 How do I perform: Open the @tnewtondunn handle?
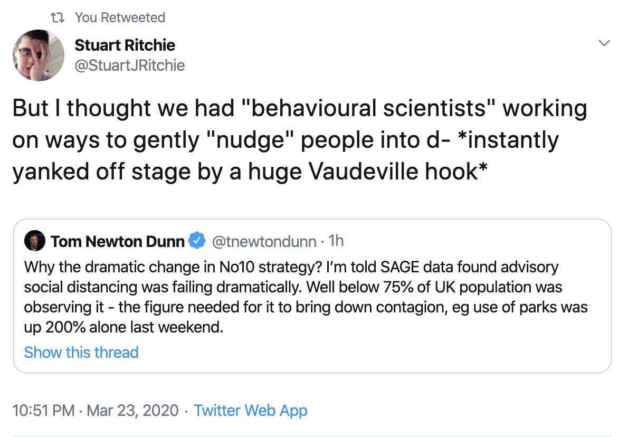tap(263, 242)
